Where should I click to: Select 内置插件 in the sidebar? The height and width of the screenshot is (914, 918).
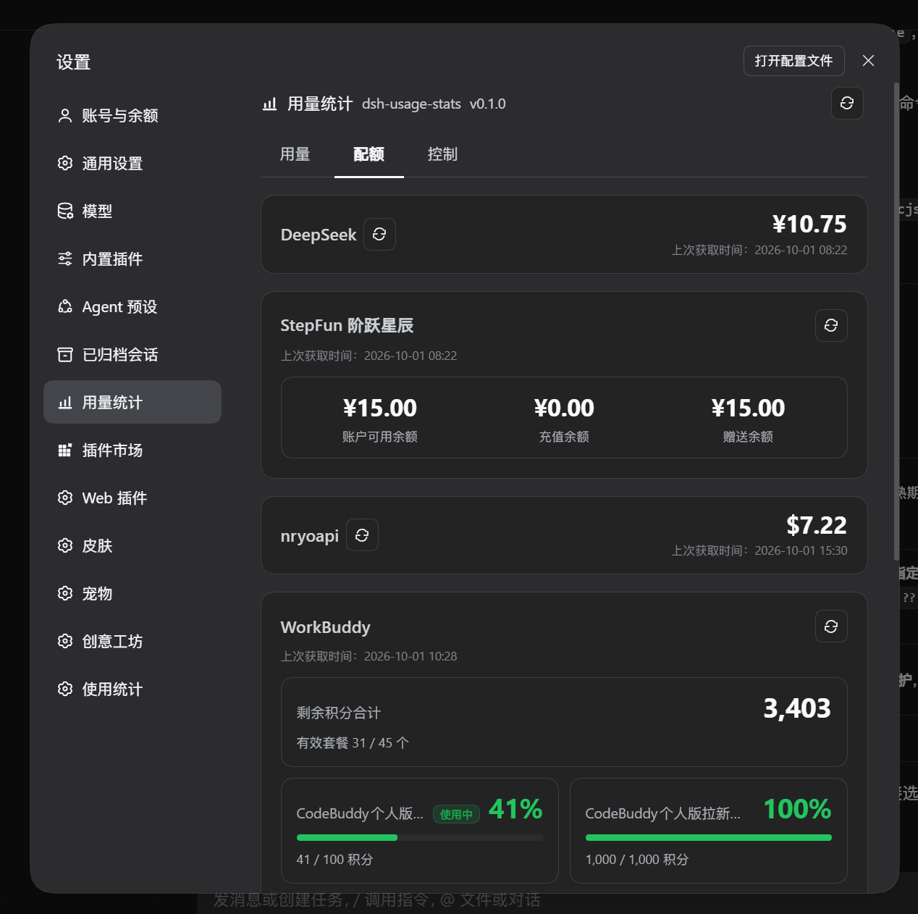(x=132, y=259)
